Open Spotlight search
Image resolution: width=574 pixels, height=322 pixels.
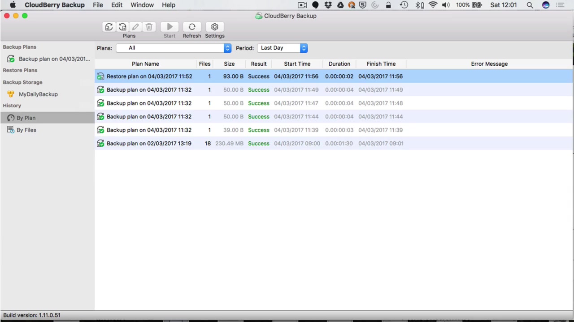coord(530,5)
